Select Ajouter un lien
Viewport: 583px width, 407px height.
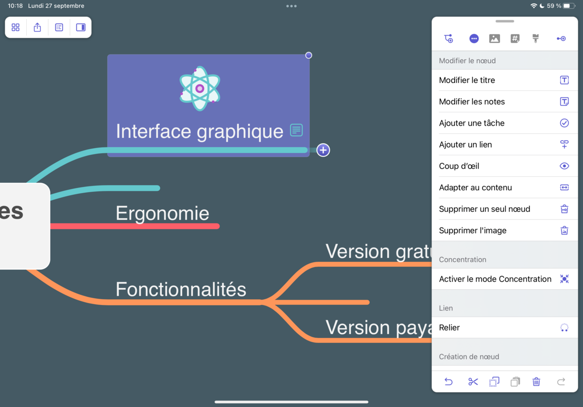coord(505,144)
